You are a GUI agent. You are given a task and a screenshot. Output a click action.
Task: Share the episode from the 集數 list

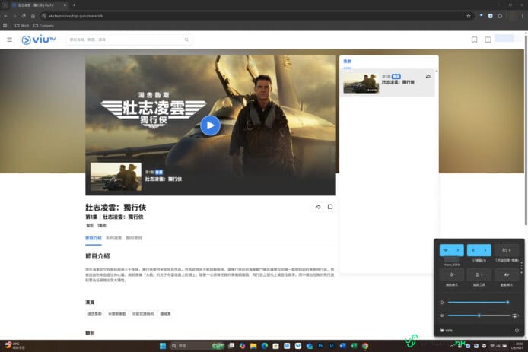pyautogui.click(x=428, y=77)
